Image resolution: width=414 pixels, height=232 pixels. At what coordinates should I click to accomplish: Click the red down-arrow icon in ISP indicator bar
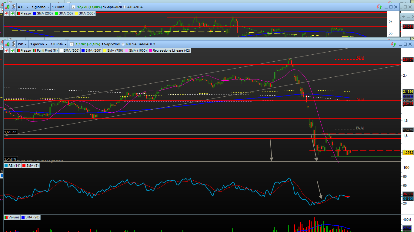[6, 50]
